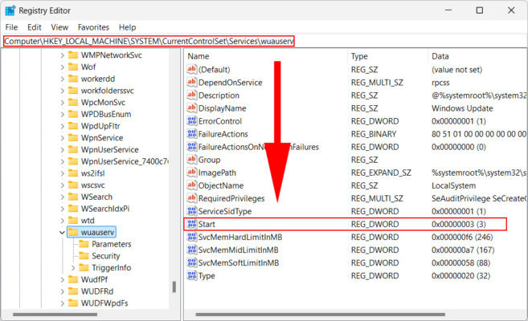
Task: Click the DependOnService value icon
Action: click(x=191, y=83)
